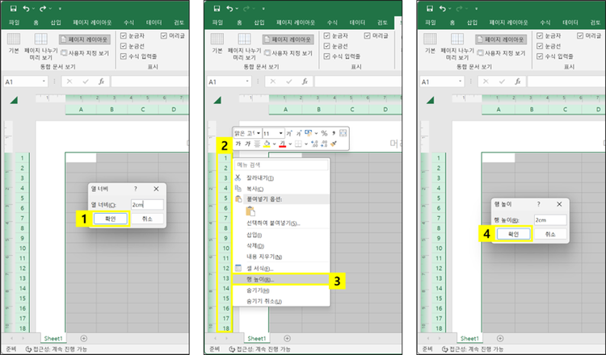Confirm with 확인 in the 행 높이 dialog
This screenshot has width=606, height=355.
point(513,234)
